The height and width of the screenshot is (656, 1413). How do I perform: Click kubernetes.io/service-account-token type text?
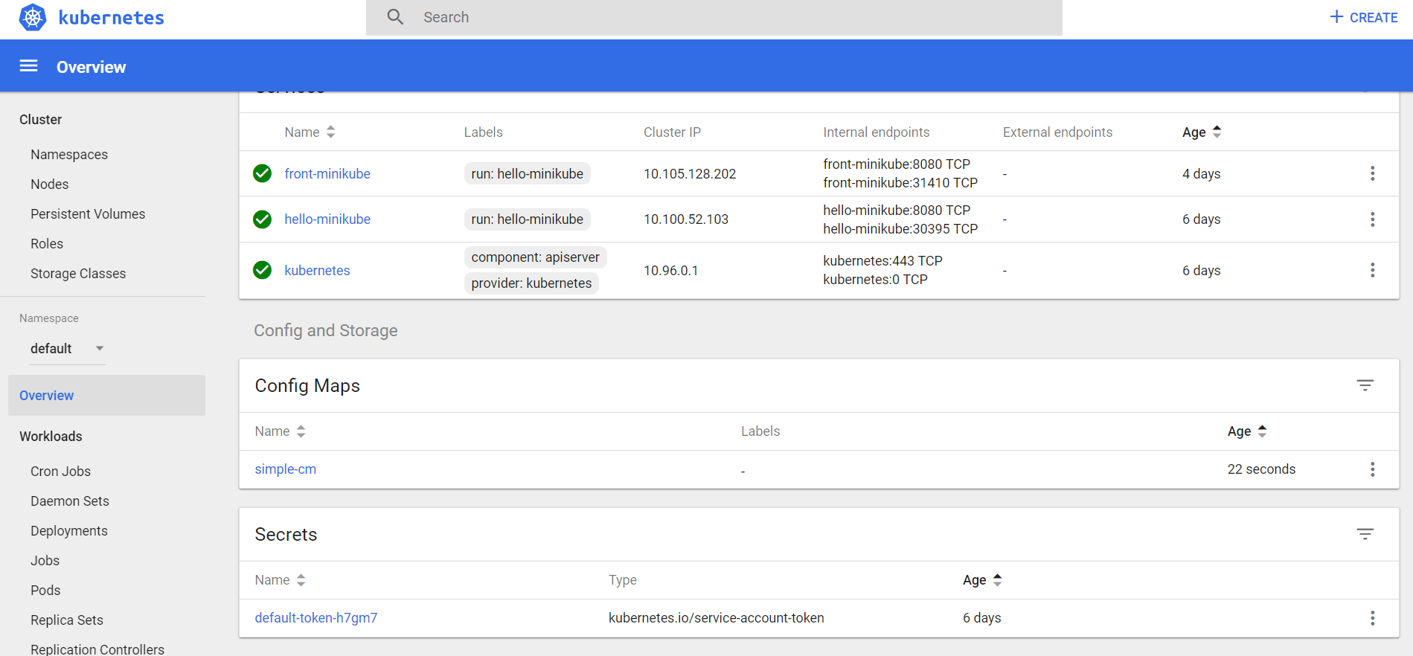[x=716, y=618]
